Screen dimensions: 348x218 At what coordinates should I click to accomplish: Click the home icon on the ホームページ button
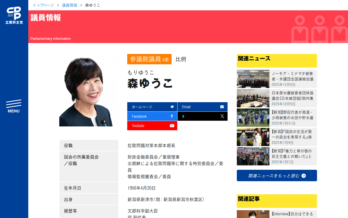tap(172, 107)
